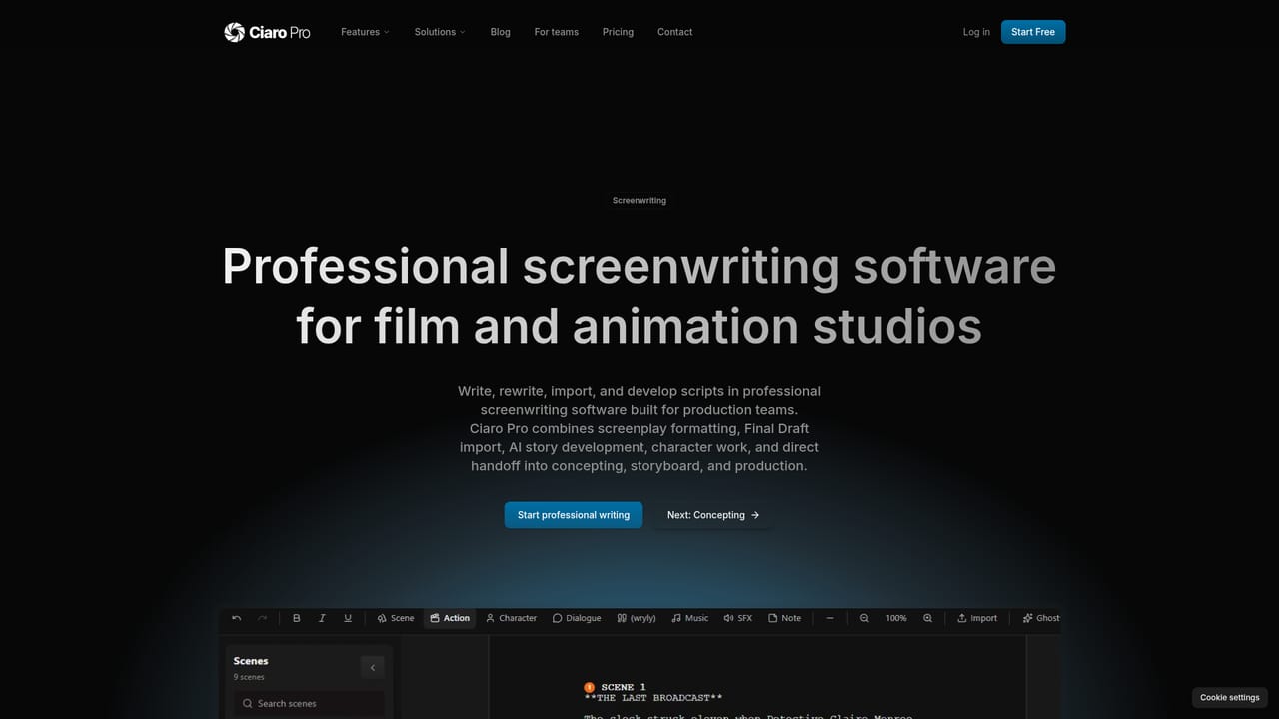
Task: Click Next: Concepting button
Action: 713,515
